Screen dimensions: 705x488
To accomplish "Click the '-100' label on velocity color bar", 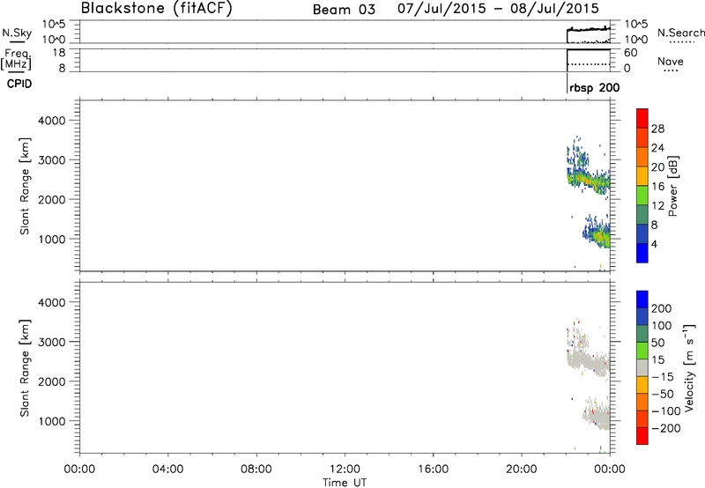I will tap(666, 411).
